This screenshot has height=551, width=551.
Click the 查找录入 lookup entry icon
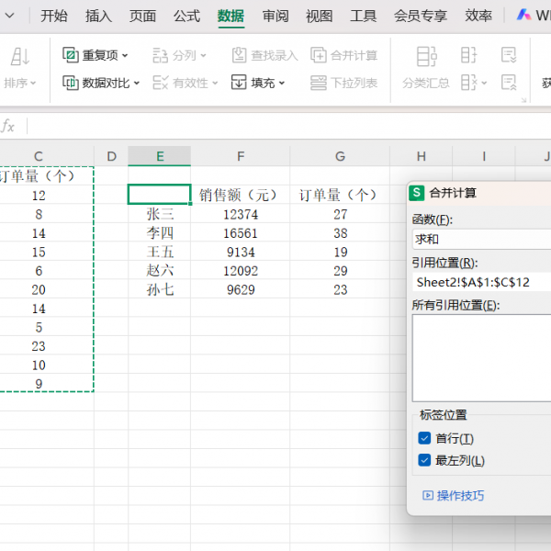(x=239, y=55)
